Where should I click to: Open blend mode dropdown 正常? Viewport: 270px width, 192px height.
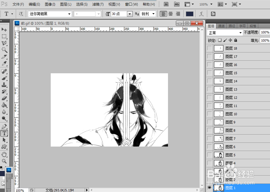[225, 33]
